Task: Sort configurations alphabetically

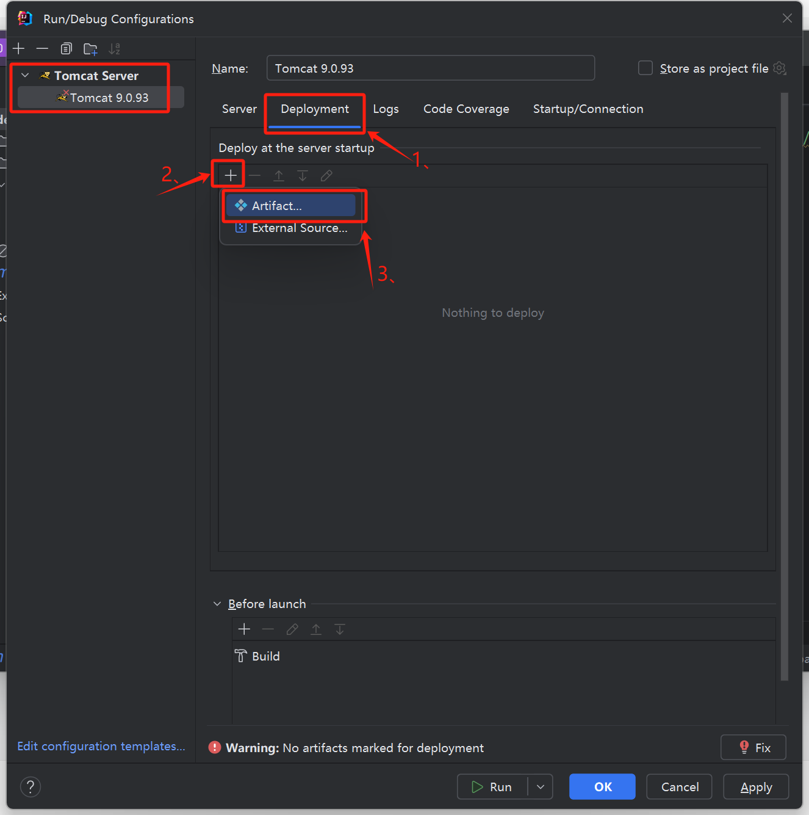Action: 114,49
